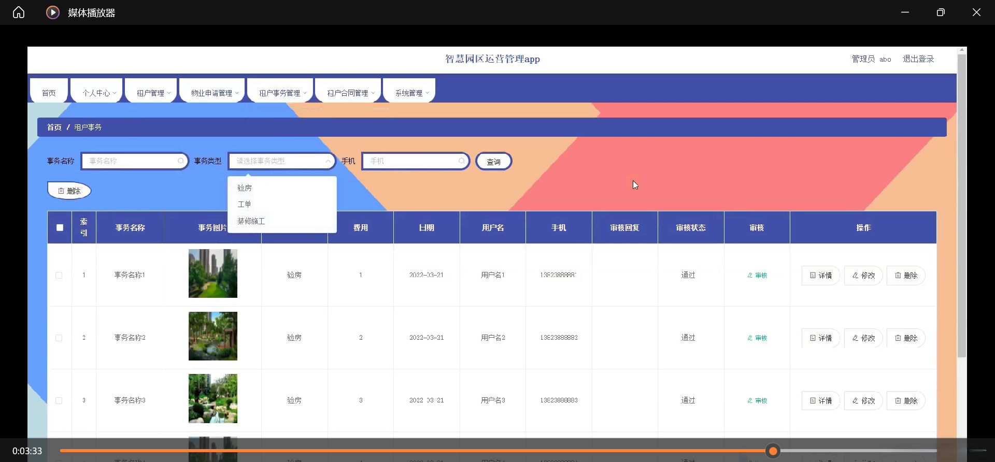995x462 pixels.
Task: Open 详情 for 事务名称2 row
Action: click(821, 338)
